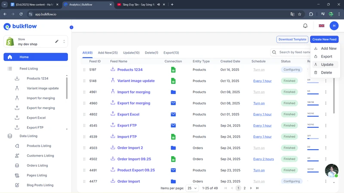The image size is (344, 193).
Task: Open the Variant image update feed link
Action: tap(136, 81)
